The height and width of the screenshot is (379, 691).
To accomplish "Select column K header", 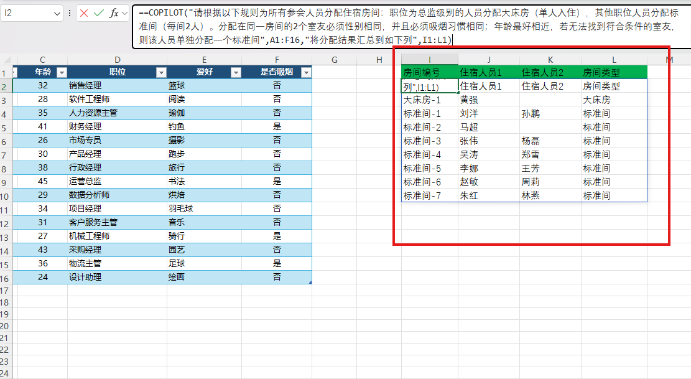I will point(550,60).
